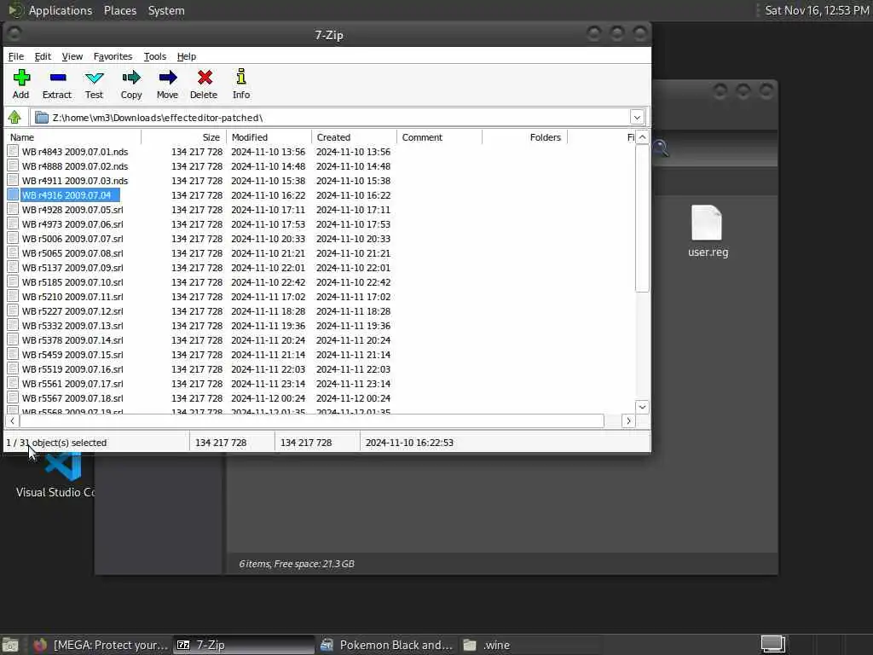The height and width of the screenshot is (655, 873).
Task: Click 7-Zip taskbar button
Action: coord(244,645)
